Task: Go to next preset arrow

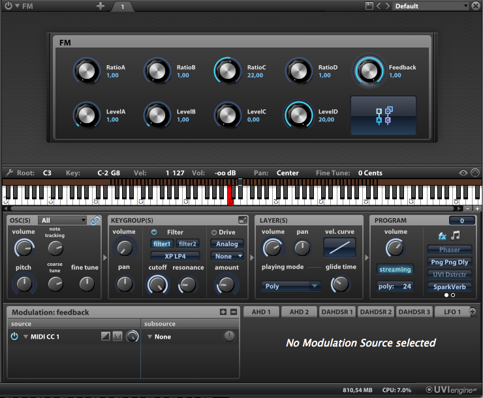Action: (387, 6)
